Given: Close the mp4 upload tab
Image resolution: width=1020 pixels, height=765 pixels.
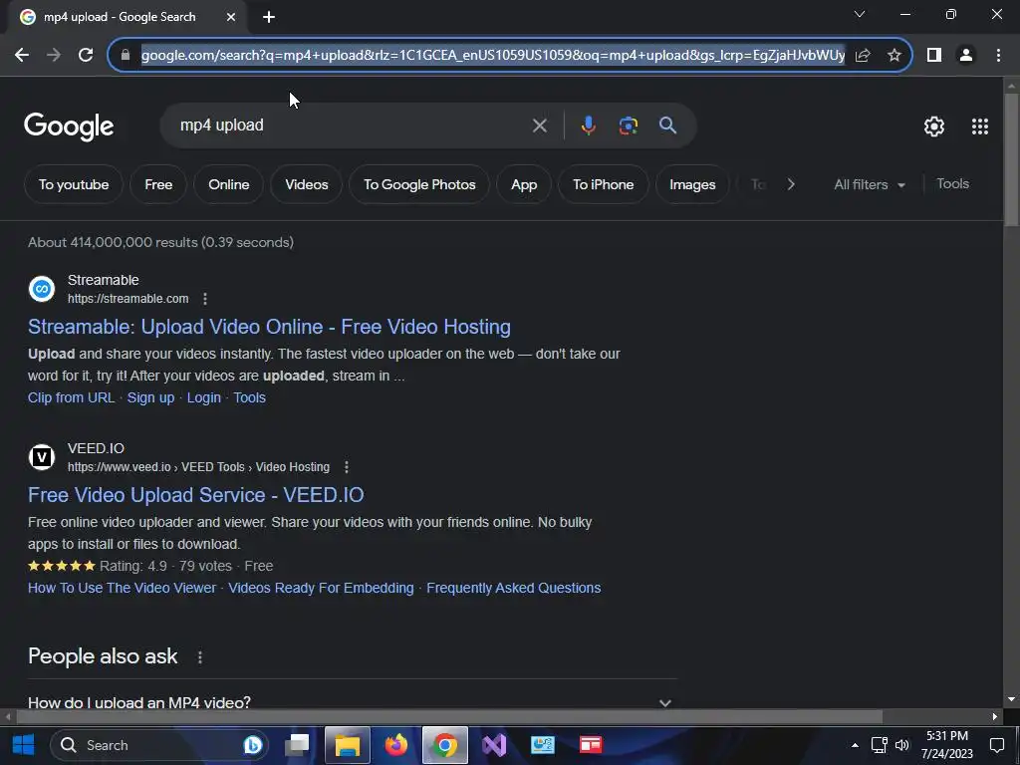Looking at the screenshot, I should tap(231, 18).
